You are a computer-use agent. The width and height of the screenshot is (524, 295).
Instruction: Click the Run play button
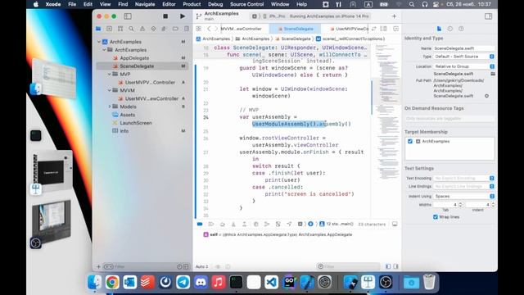pos(183,16)
